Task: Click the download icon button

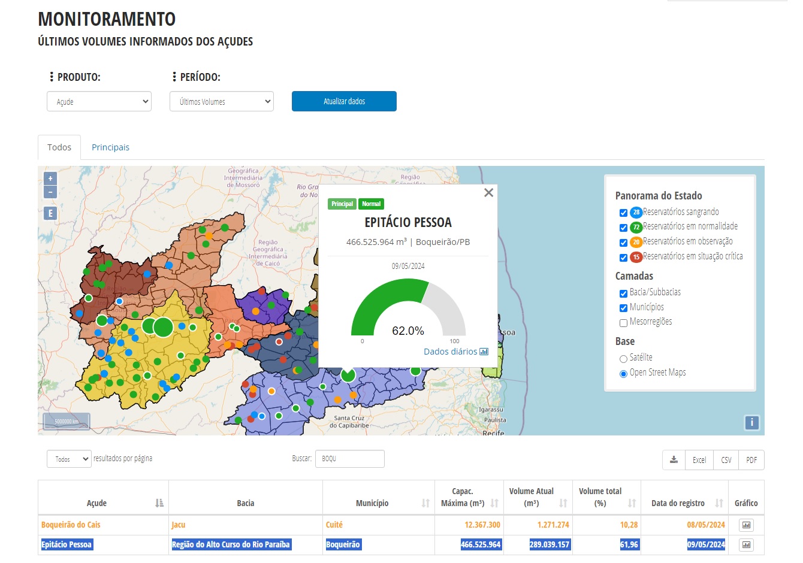Action: [x=674, y=460]
